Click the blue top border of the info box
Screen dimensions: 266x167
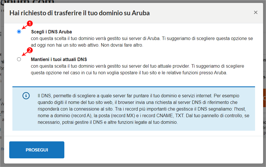[134, 87]
